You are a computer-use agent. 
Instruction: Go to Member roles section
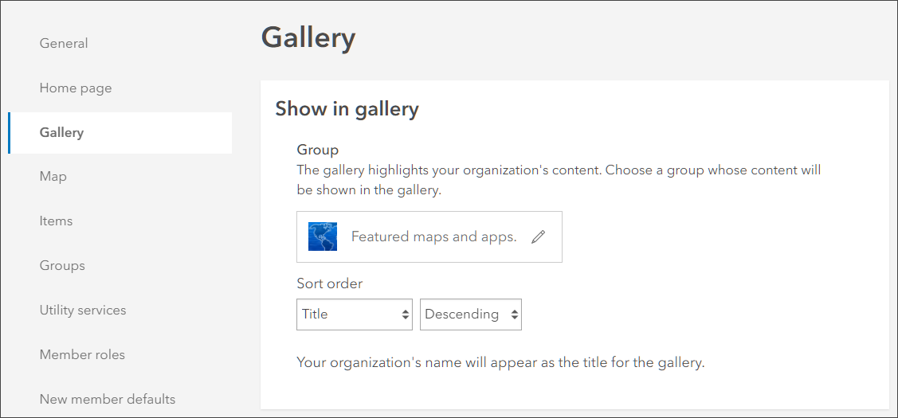click(82, 354)
